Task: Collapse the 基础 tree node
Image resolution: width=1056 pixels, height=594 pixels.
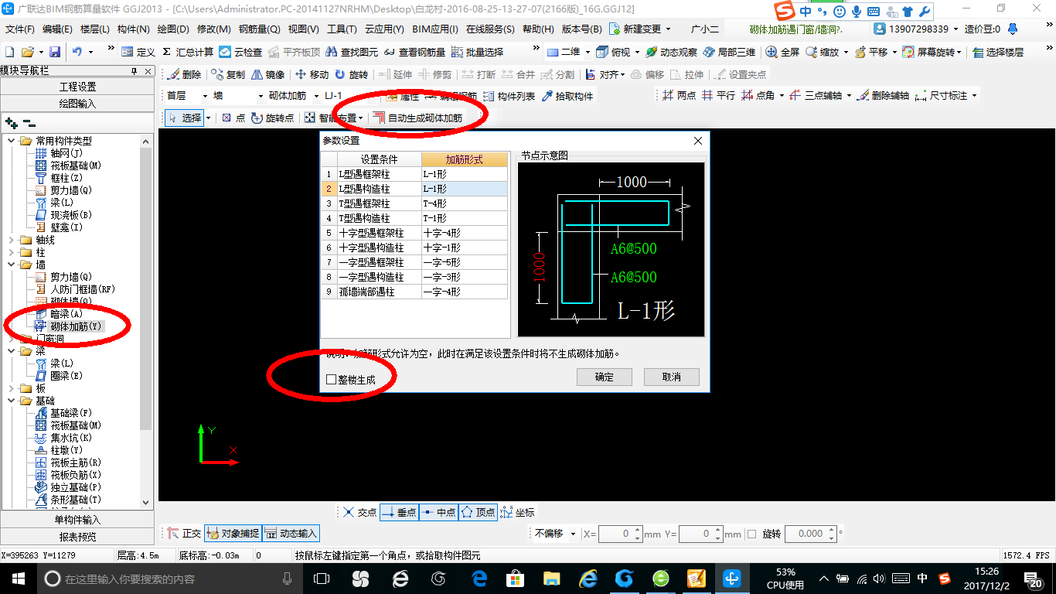Action: (x=12, y=401)
